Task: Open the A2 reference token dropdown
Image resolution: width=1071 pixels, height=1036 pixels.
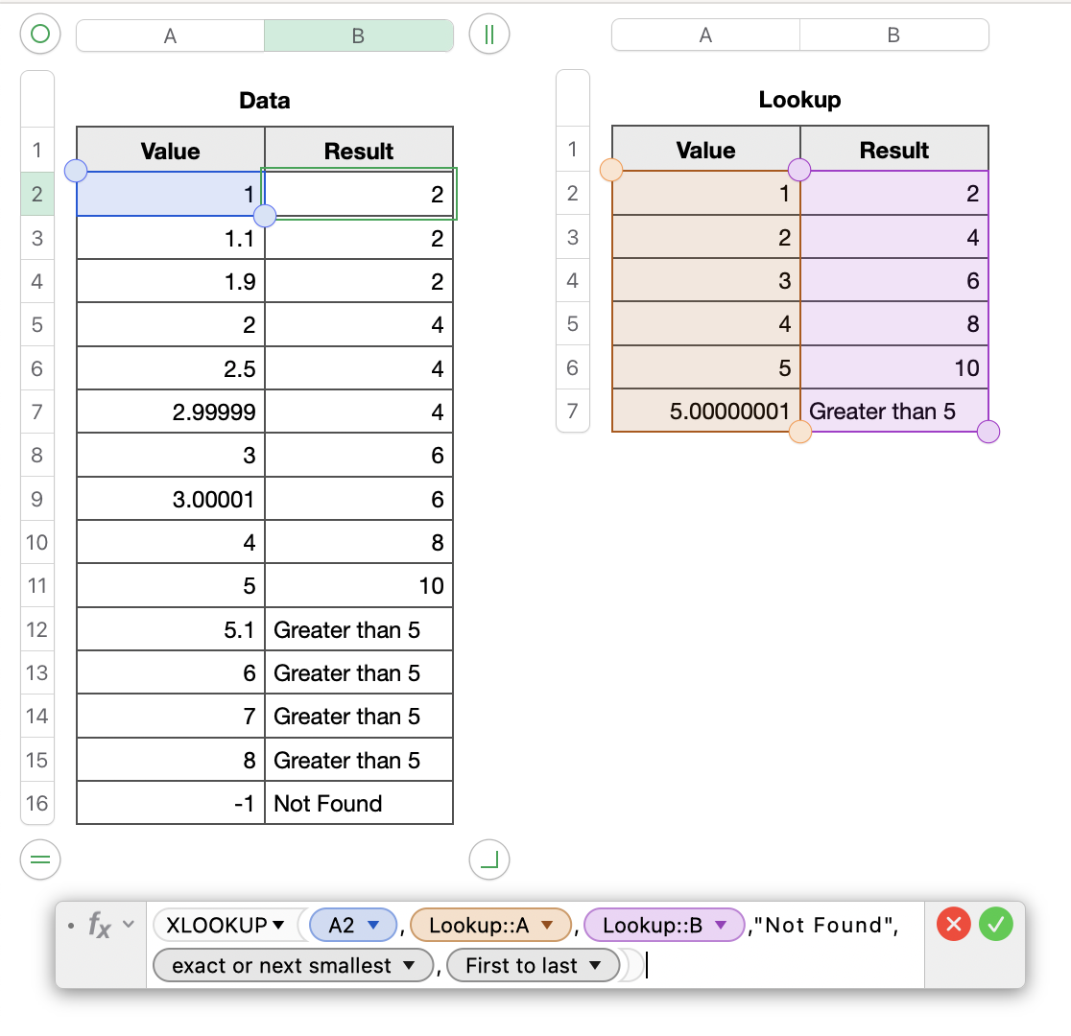Action: click(373, 926)
